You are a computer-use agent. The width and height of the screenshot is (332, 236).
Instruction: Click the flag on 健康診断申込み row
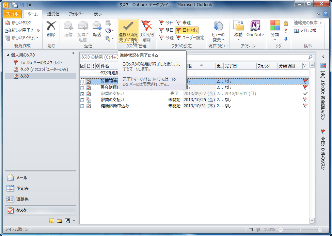pos(305,106)
